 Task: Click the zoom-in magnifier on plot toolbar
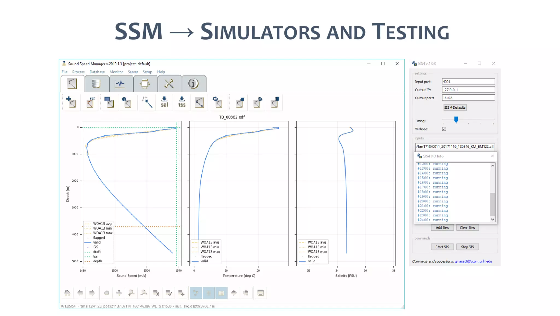pyautogui.click(x=131, y=293)
